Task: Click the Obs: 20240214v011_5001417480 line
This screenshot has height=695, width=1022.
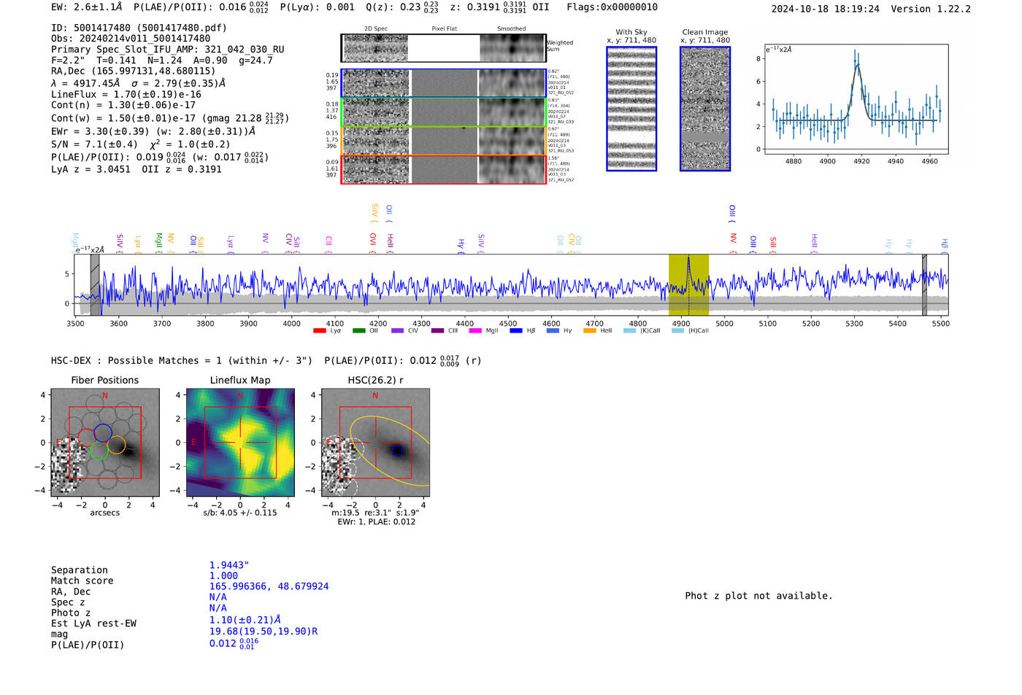Action: [131, 39]
